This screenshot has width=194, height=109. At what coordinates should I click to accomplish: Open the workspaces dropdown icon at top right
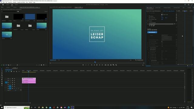click(x=185, y=5)
